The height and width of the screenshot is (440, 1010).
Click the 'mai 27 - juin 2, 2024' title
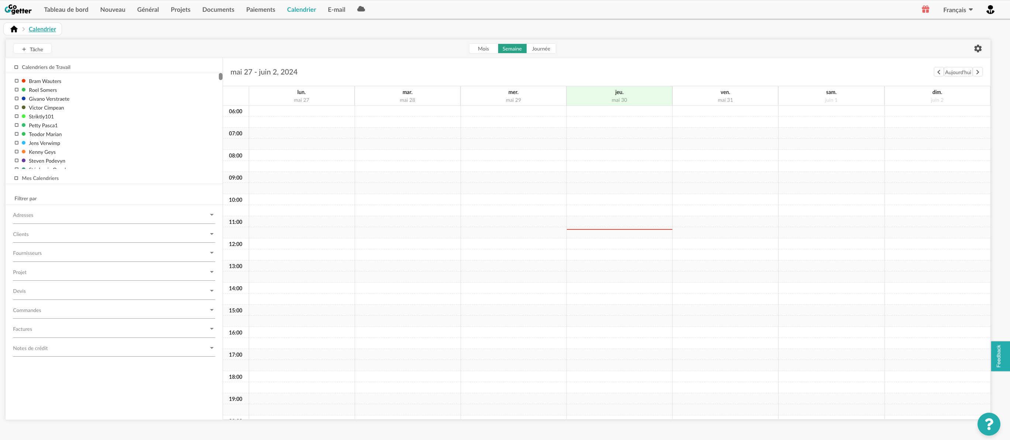(264, 72)
